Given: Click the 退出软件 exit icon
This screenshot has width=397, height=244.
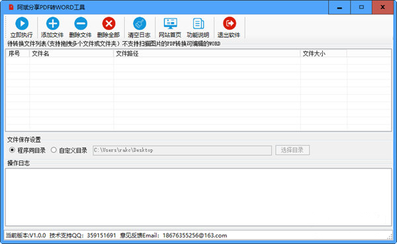Looking at the screenshot, I should point(230,24).
